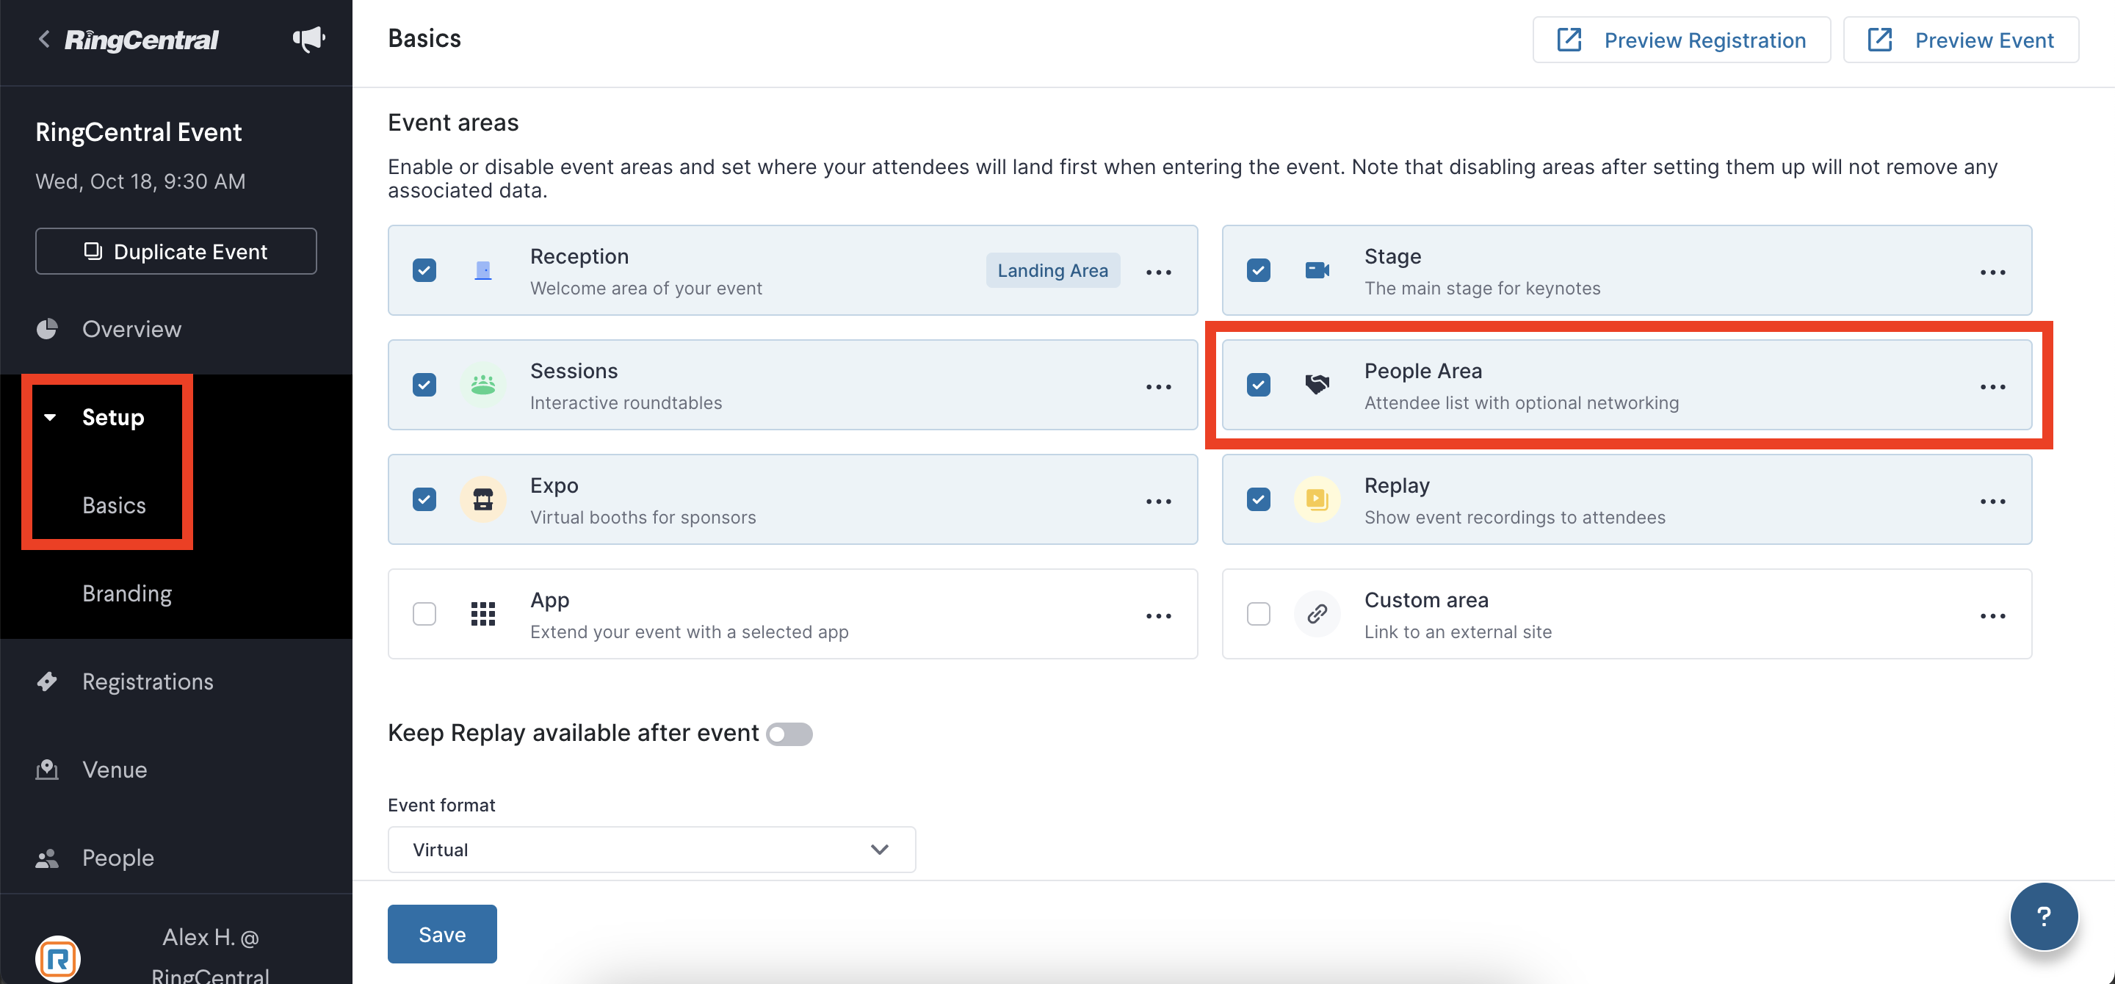Click the Sessions roundtable icon
Viewport: 2115px width, 984px height.
(484, 384)
